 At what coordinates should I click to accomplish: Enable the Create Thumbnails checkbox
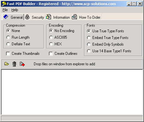[x=8, y=54]
